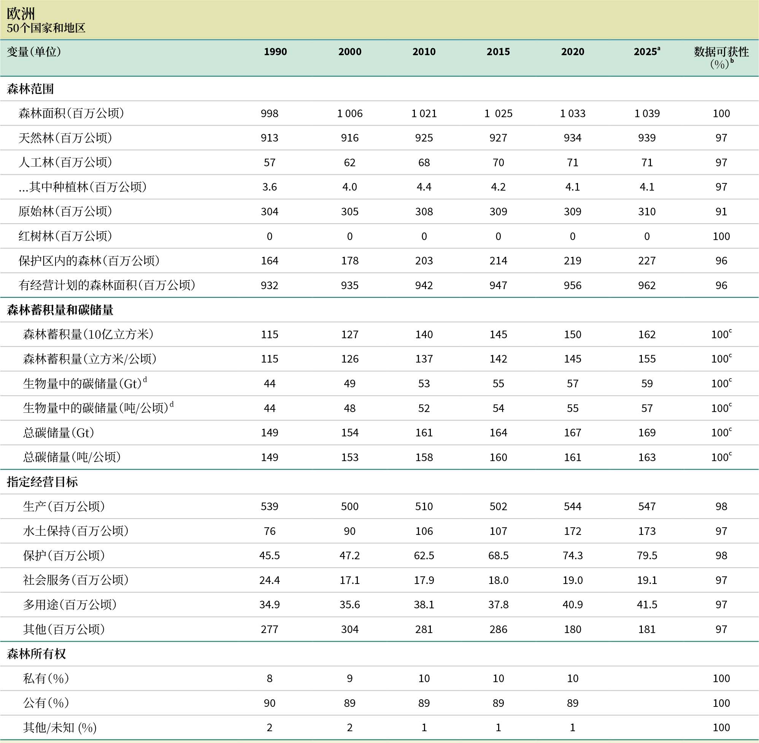
Task: Click the 森林面积(百万公顷) row label
Action: click(71, 113)
